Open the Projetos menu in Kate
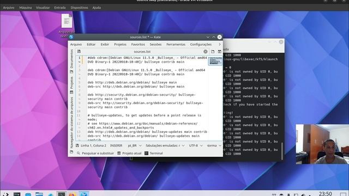 120,45
